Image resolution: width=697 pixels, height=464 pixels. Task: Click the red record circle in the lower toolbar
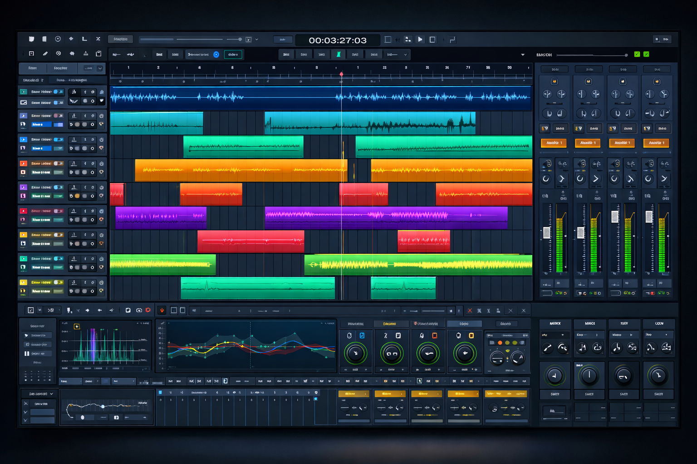148,310
